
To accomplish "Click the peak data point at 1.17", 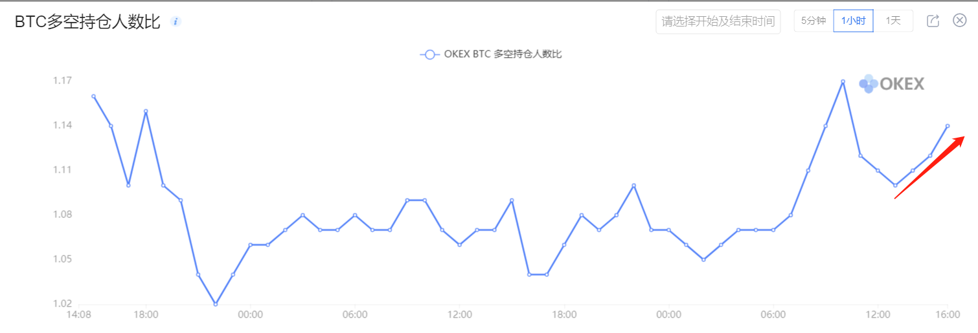I will tap(843, 81).
